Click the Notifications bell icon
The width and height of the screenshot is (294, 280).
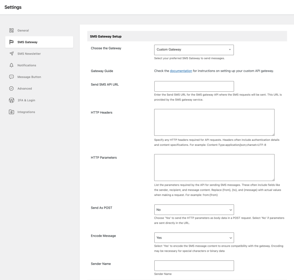point(11,65)
